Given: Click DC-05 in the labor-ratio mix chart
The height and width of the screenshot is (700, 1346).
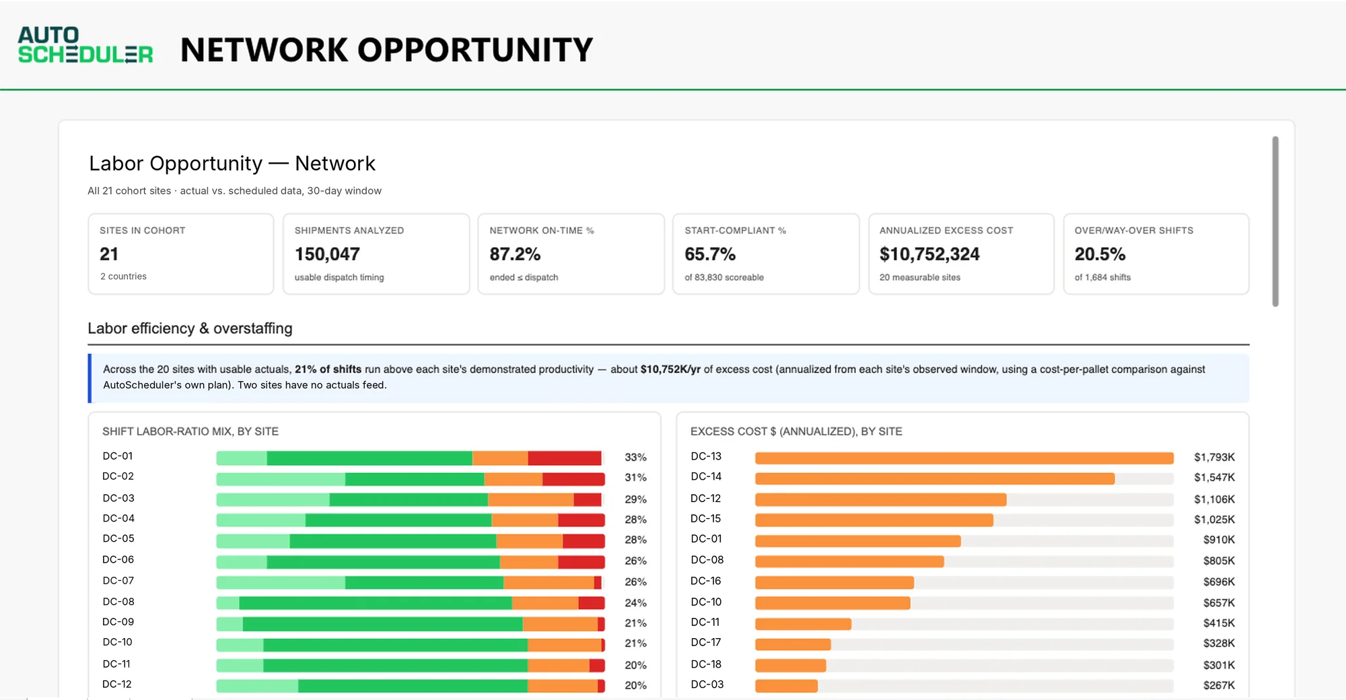Looking at the screenshot, I should (x=118, y=538).
